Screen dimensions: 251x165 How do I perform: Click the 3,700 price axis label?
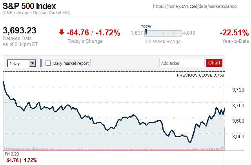238,105
